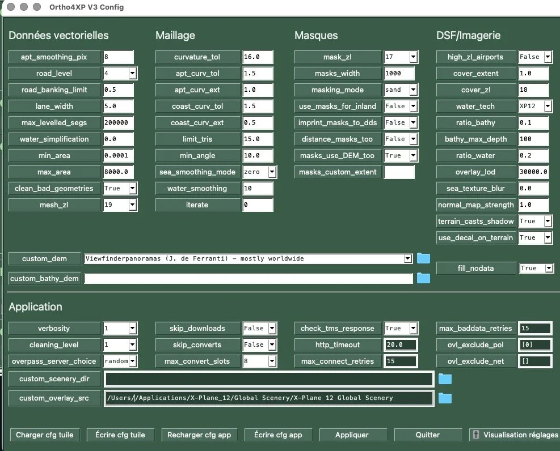
Task: Open masking_mode sand dropdown
Action: click(x=413, y=90)
